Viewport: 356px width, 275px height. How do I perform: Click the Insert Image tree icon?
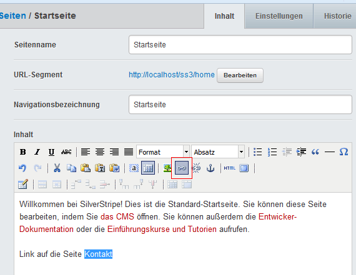[x=167, y=168]
